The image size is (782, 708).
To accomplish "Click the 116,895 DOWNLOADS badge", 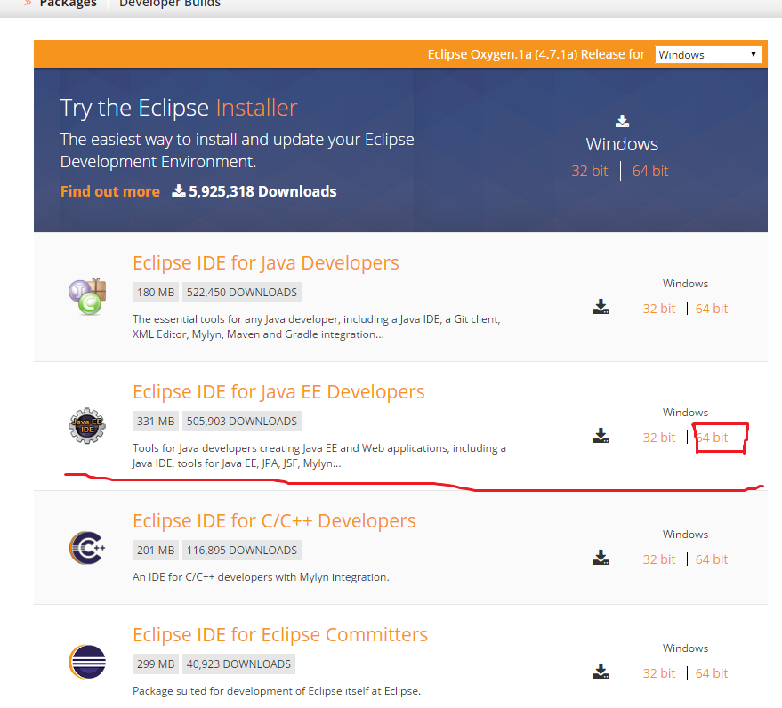I will click(x=242, y=551).
